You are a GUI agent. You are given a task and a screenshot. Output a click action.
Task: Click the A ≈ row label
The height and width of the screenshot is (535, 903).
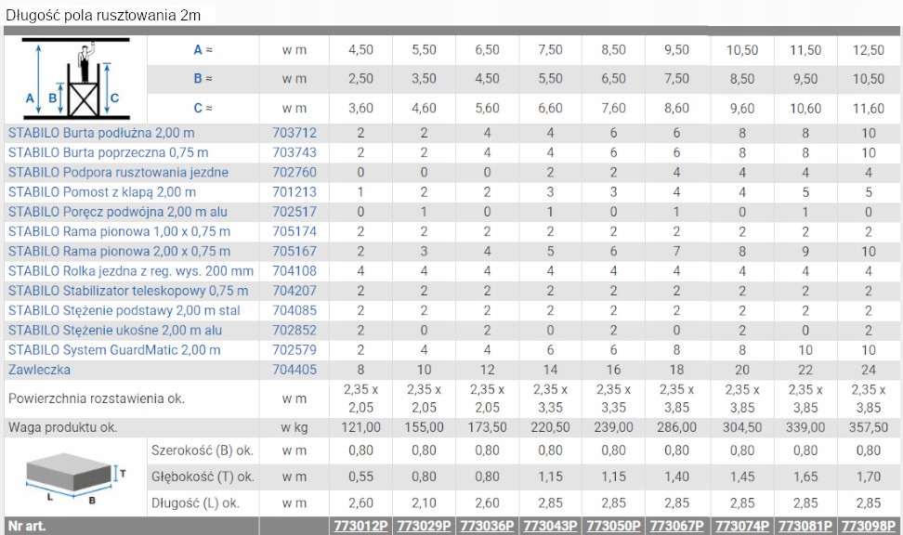pos(203,50)
